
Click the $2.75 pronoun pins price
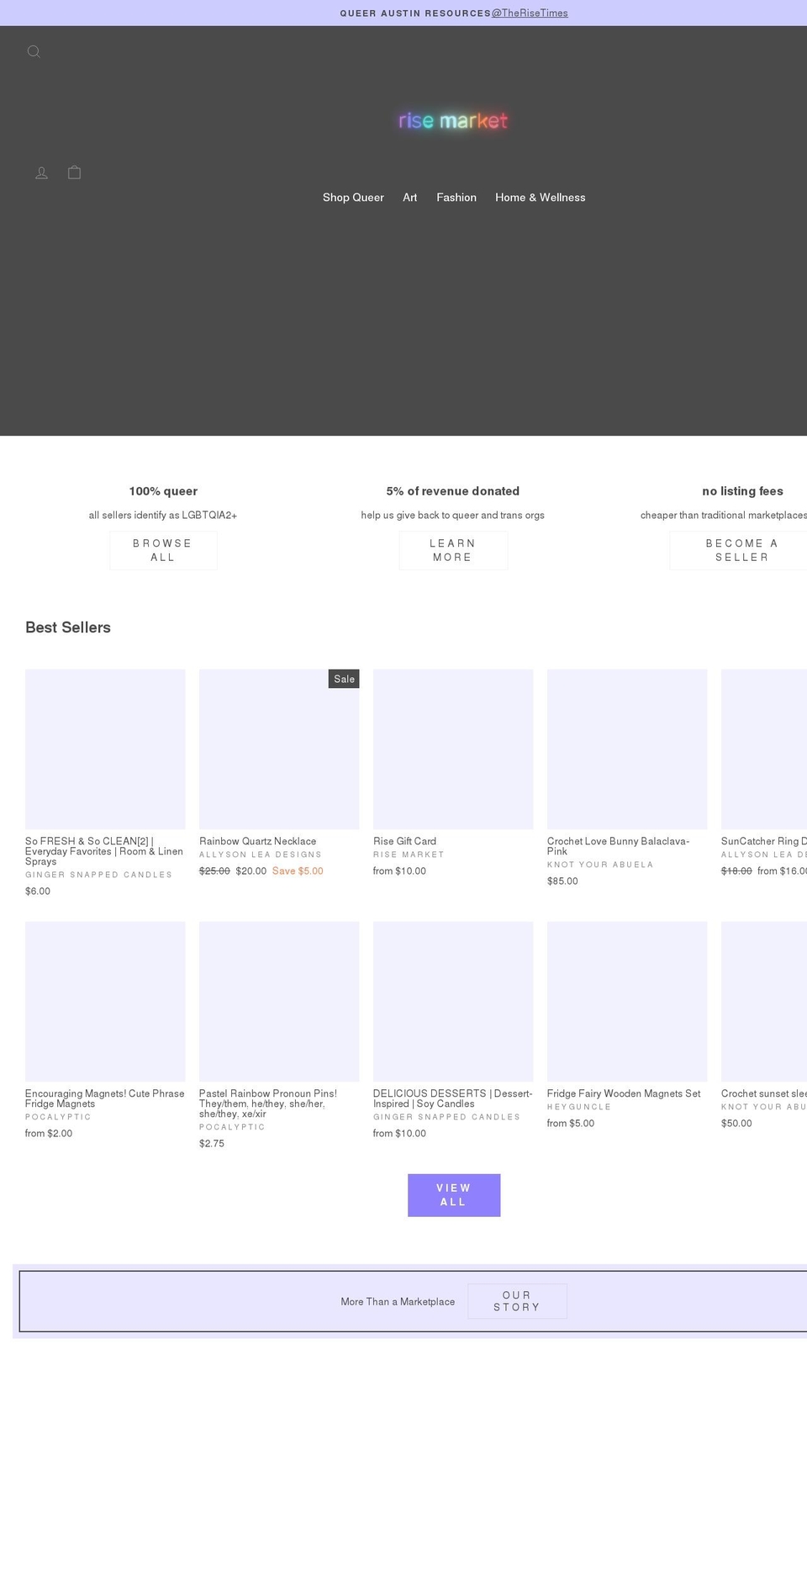click(212, 1144)
